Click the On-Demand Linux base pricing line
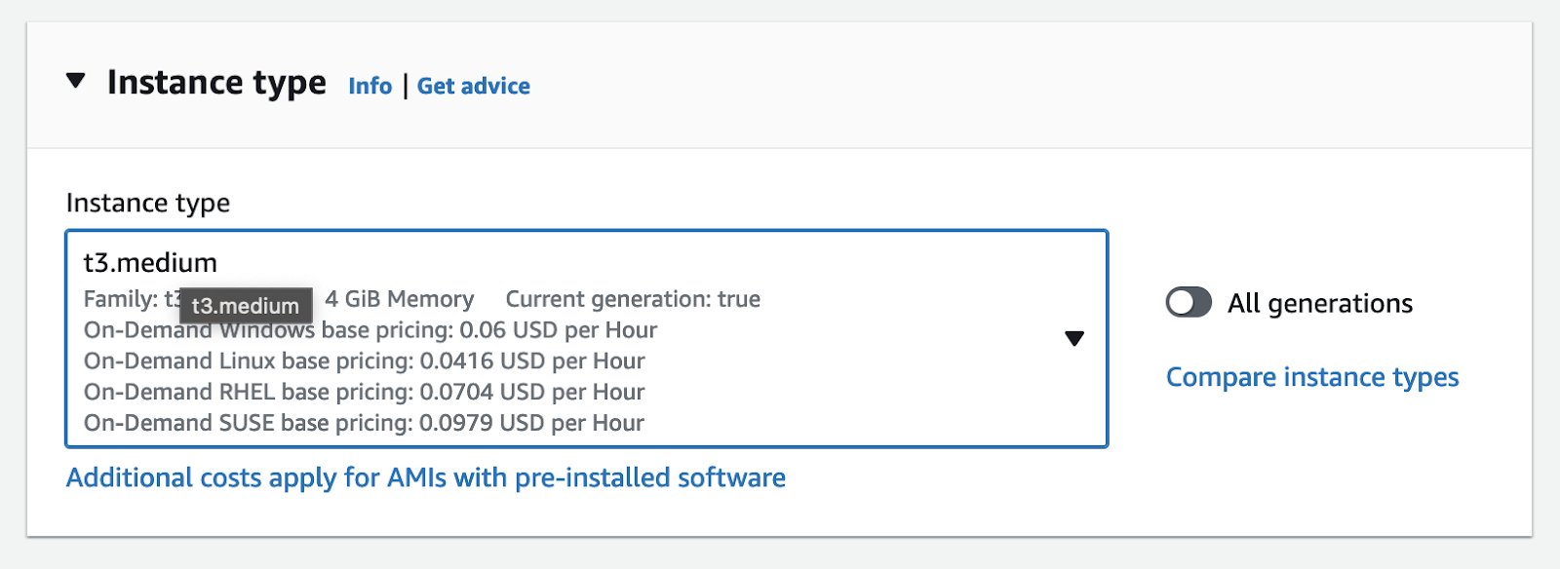The image size is (1560, 569). [364, 361]
